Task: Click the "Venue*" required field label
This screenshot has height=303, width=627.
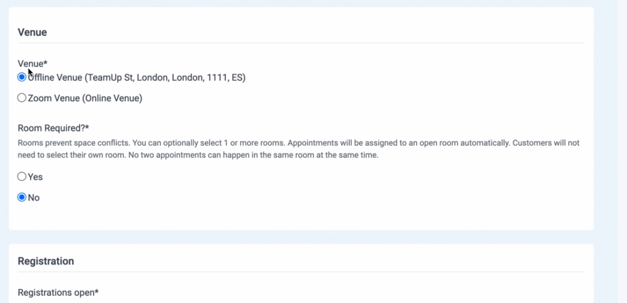Action: point(33,64)
